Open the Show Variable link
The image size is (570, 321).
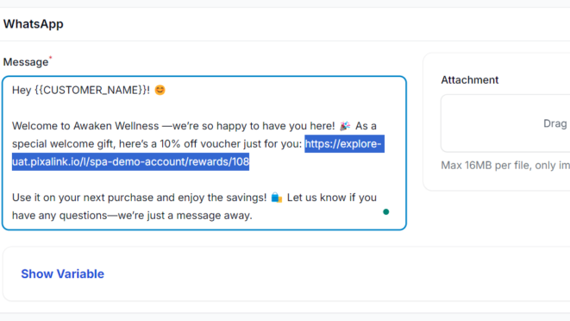point(63,274)
